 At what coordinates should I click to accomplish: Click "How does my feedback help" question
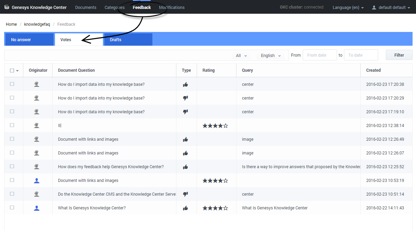tap(111, 167)
